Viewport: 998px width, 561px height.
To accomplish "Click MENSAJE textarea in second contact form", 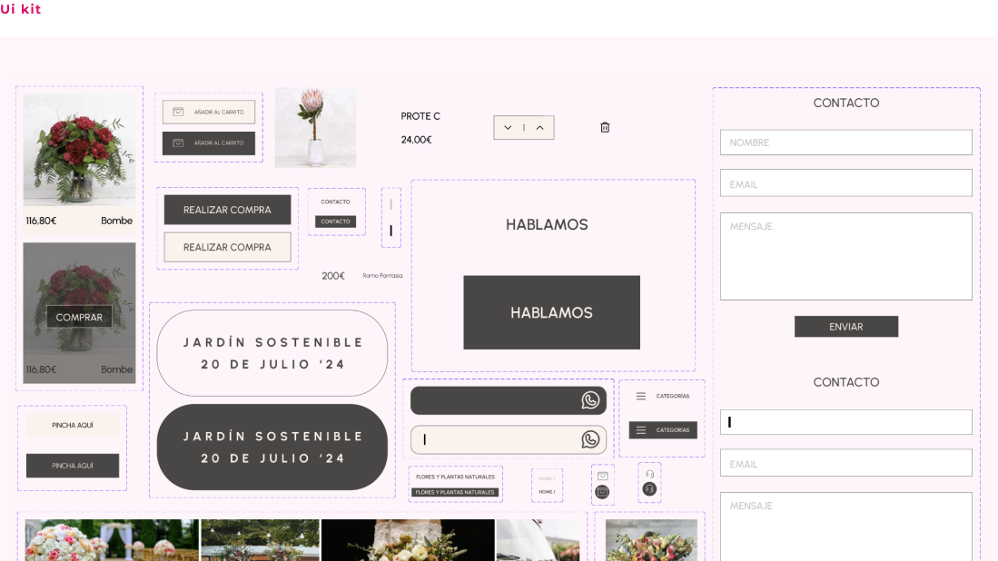I will point(845,527).
